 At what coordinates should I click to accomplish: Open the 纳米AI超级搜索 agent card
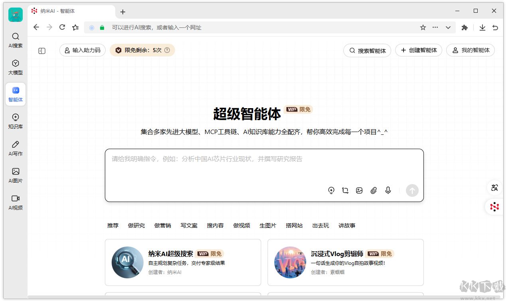tap(183, 262)
